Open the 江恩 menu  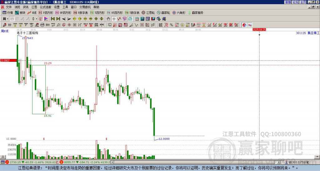point(34,7)
